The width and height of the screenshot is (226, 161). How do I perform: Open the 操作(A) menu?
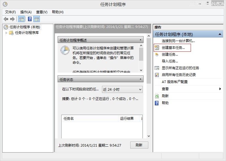click(x=26, y=12)
